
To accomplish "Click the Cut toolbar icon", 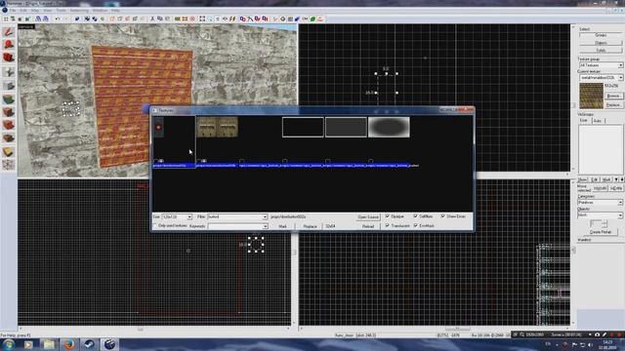I will pyautogui.click(x=152, y=19).
